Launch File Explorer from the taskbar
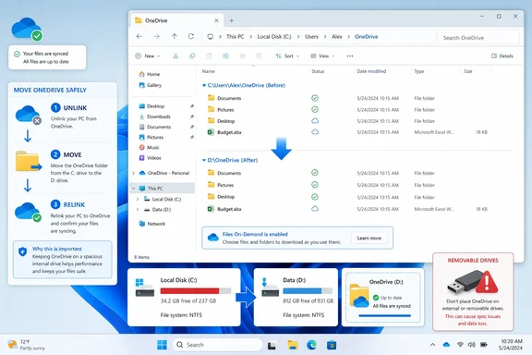Image resolution: width=532 pixels, height=355 pixels. tap(293, 345)
